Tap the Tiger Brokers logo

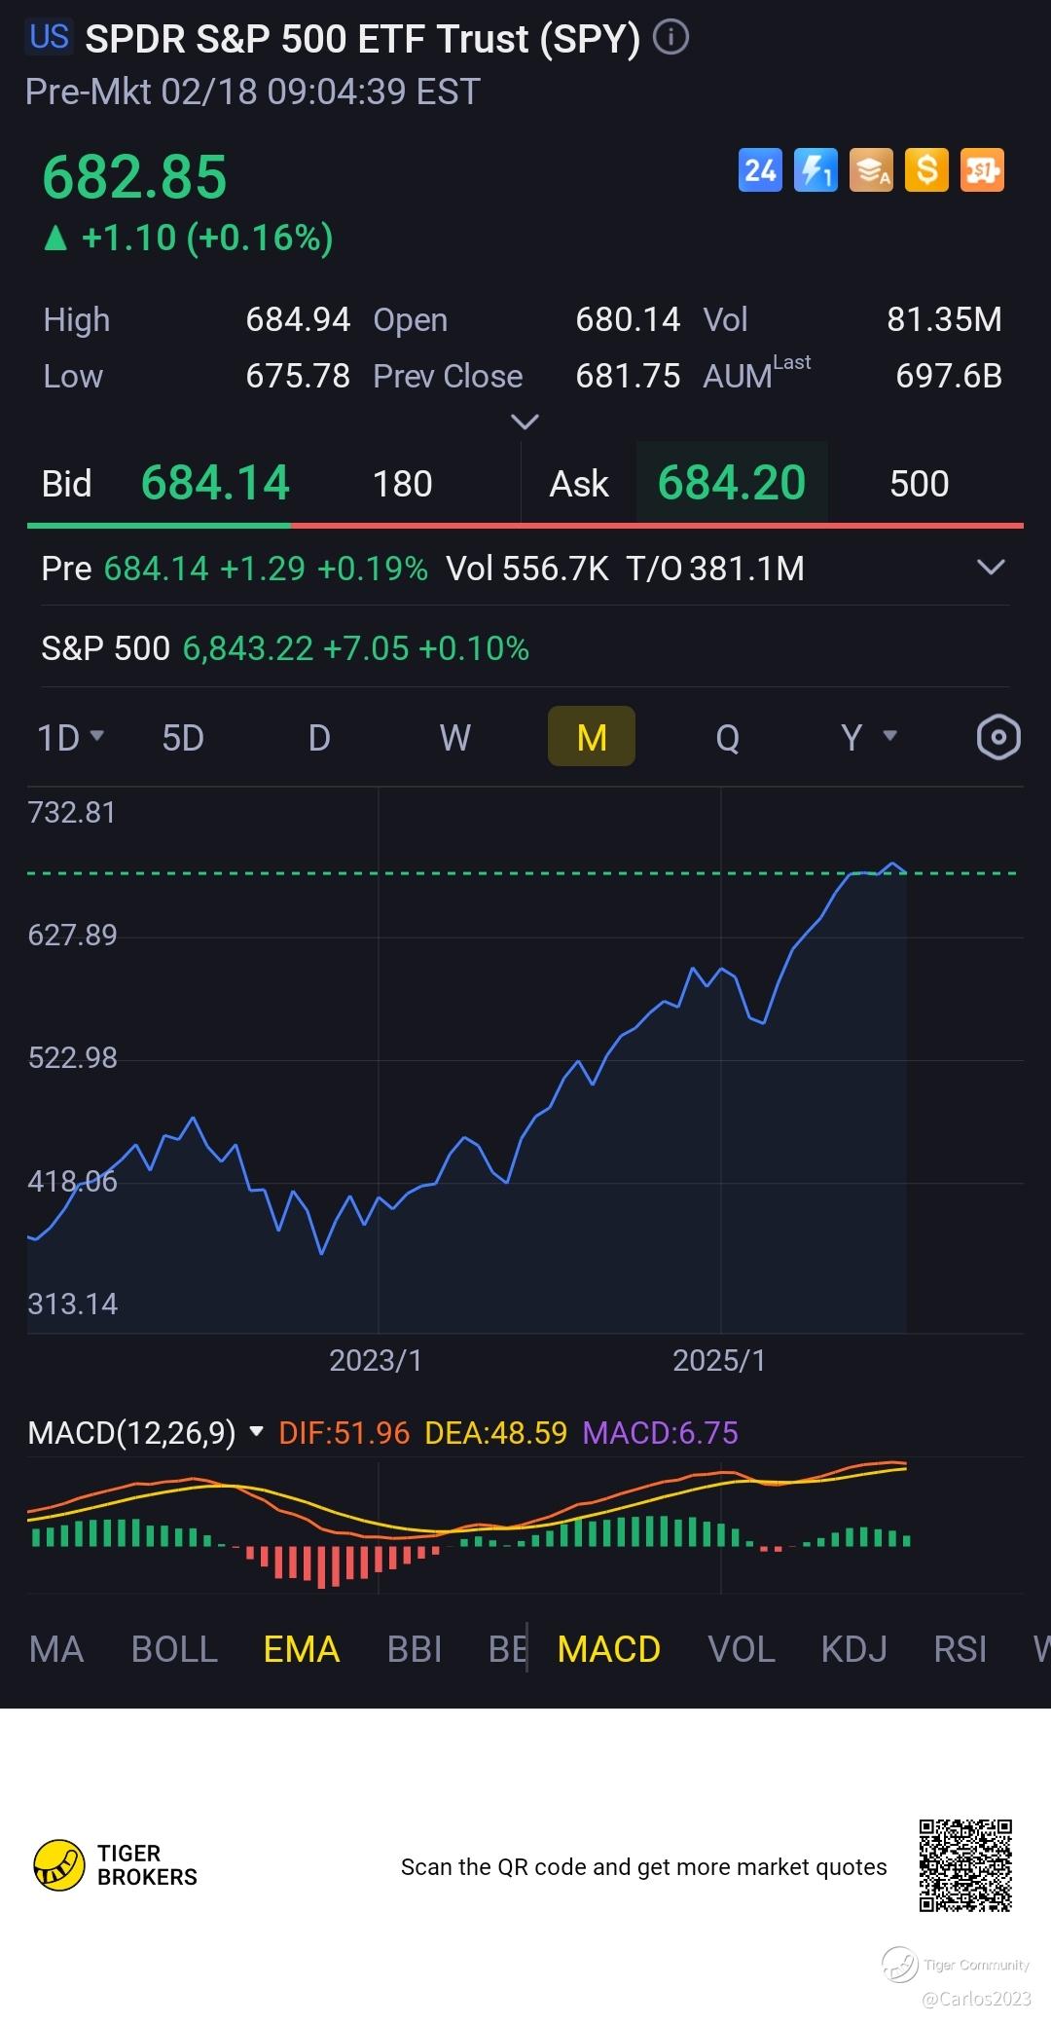click(59, 1864)
